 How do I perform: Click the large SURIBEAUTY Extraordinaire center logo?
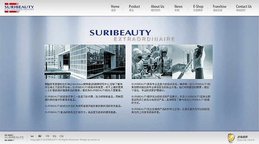(132, 35)
